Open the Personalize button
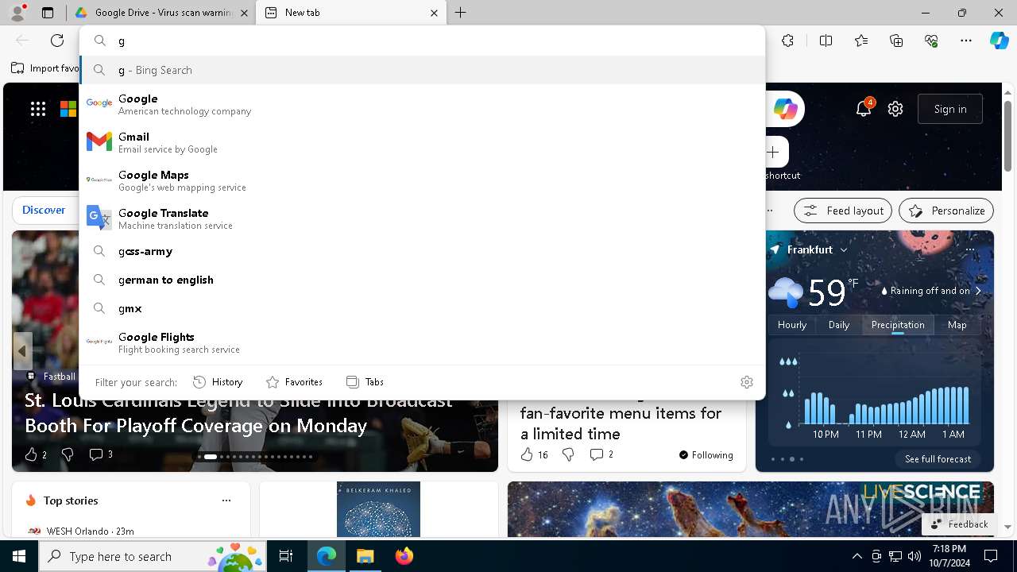Image resolution: width=1017 pixels, height=572 pixels. pyautogui.click(x=946, y=211)
